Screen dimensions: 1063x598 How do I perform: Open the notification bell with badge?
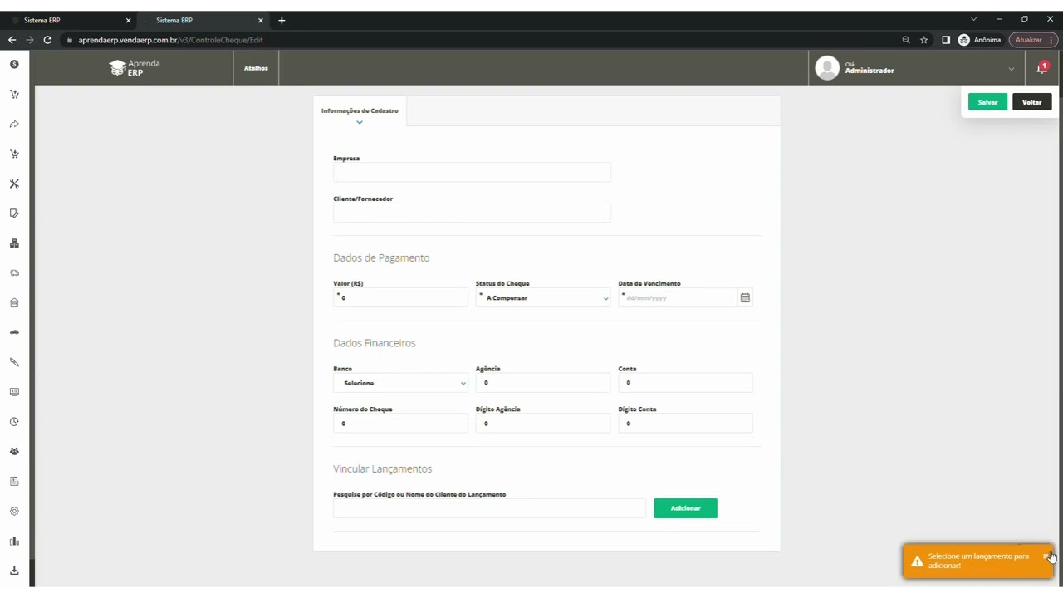coord(1042,68)
